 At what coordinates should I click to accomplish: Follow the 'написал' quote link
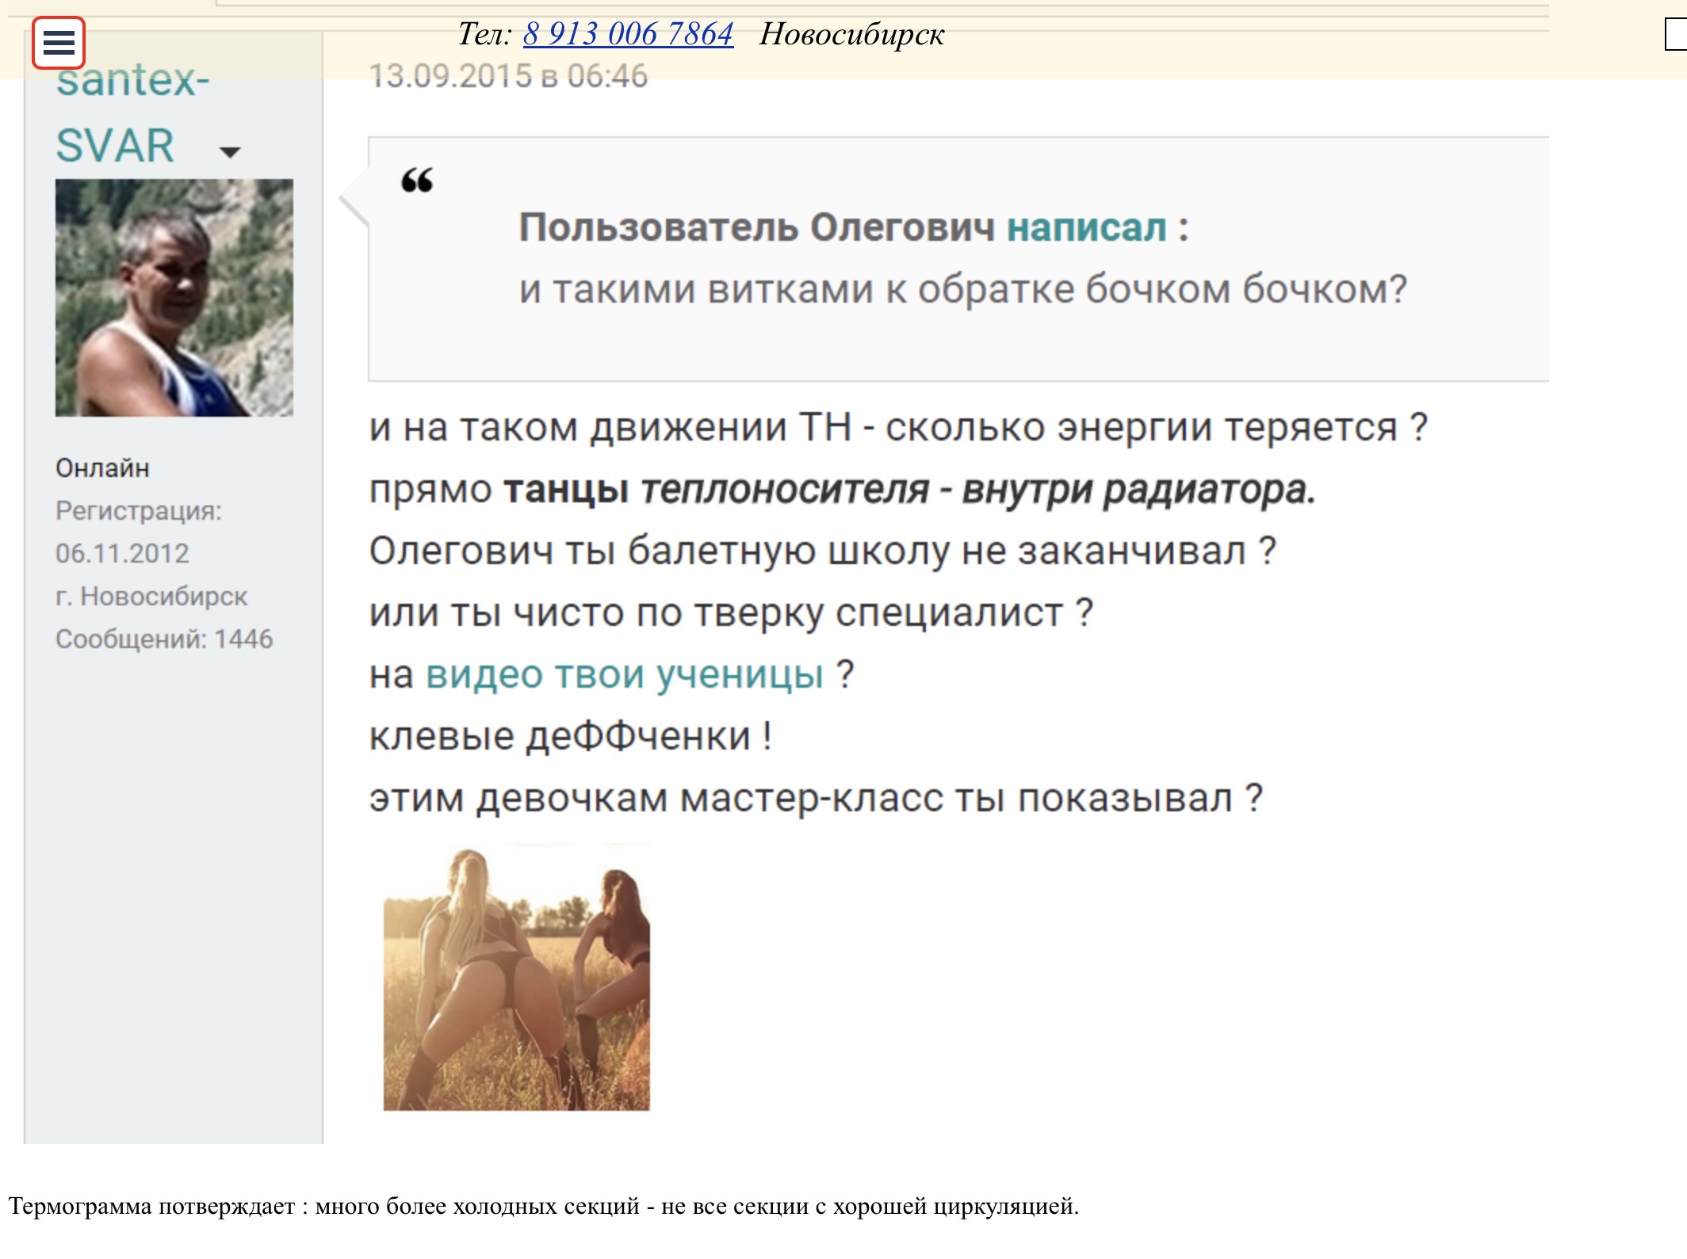click(x=1087, y=228)
